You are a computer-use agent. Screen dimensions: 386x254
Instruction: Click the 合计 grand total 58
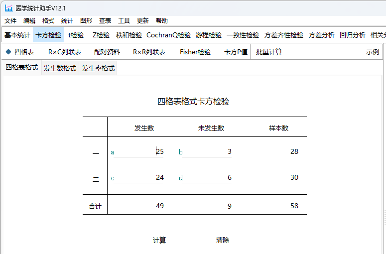point(294,206)
